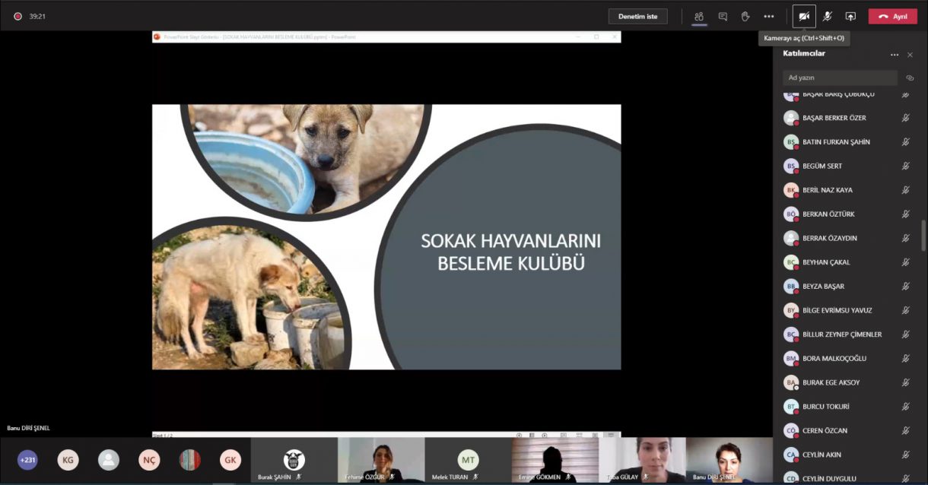Click muted mic icon for BERİL NAZ KAYA
The width and height of the screenshot is (928, 485).
point(905,190)
